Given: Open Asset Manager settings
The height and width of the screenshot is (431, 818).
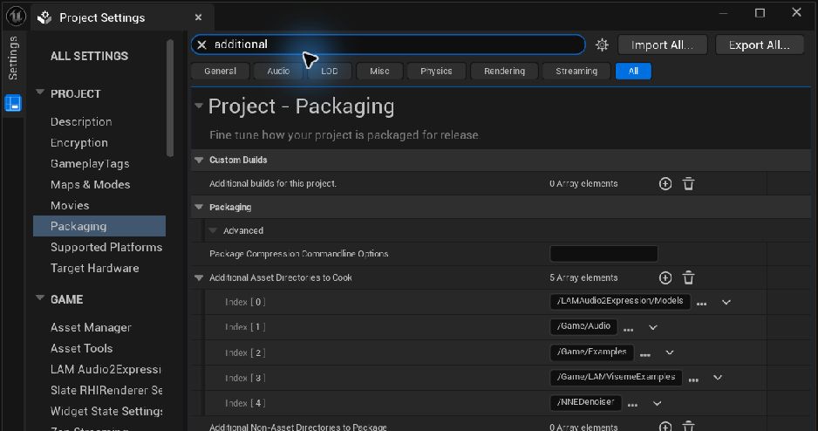Looking at the screenshot, I should point(91,327).
